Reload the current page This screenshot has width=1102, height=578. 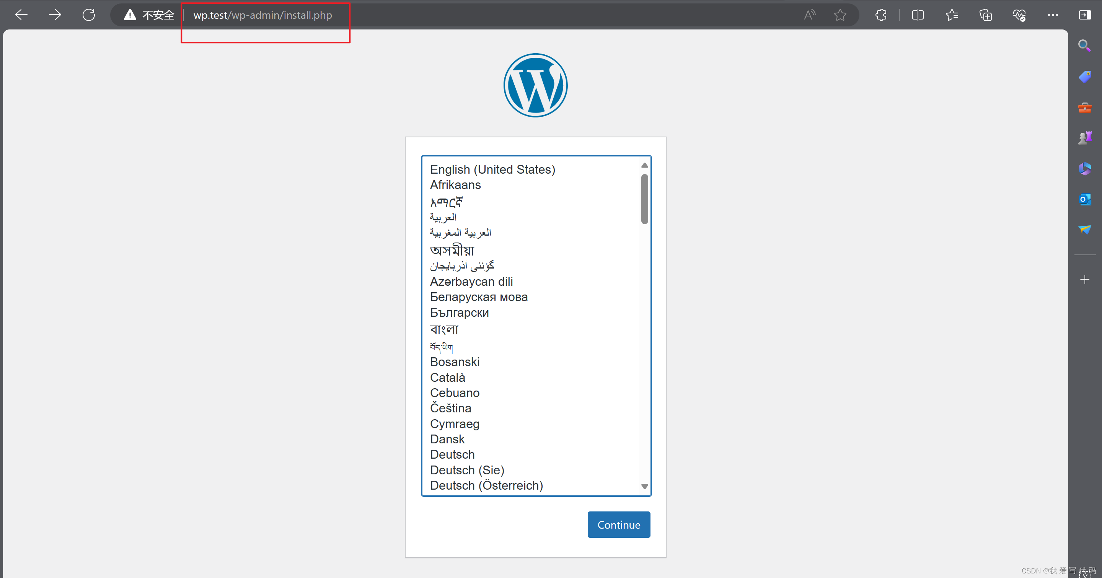88,15
